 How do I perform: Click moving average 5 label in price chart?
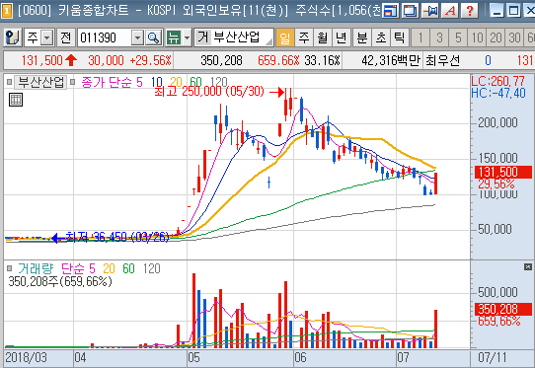click(139, 82)
